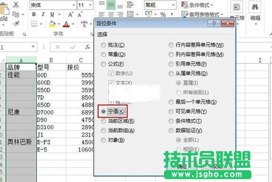
Task: Open the 常规 number format dropdown
Action: pos(173,5)
